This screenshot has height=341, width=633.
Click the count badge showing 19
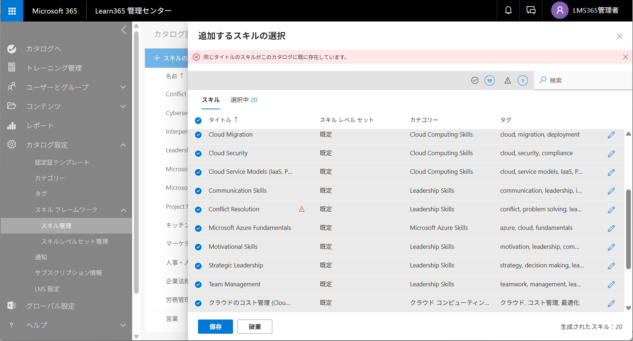(490, 81)
